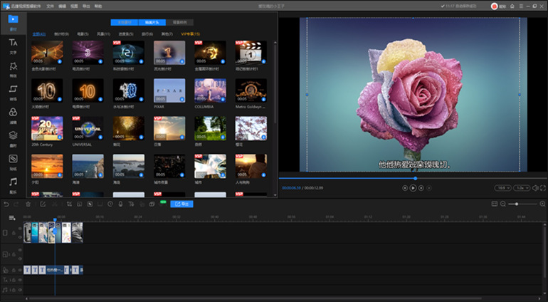Click the previous frame button
This screenshot has width=548, height=302.
tap(405, 188)
